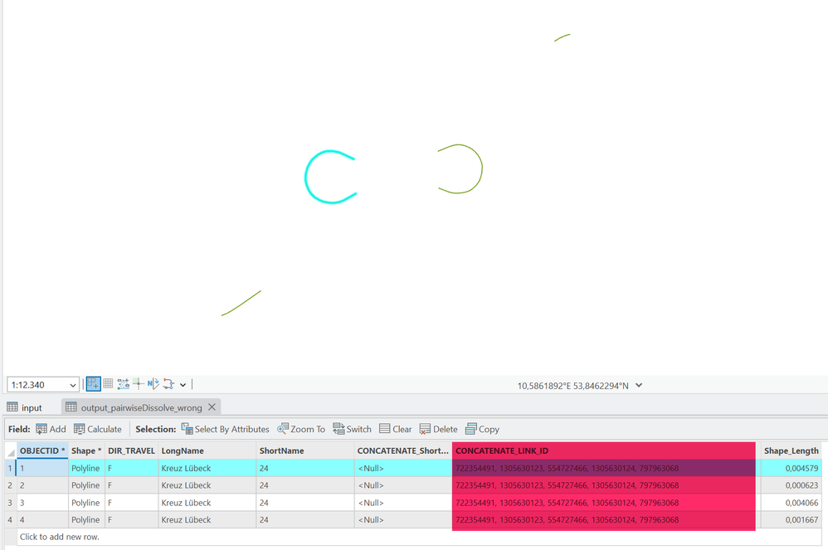Toggle the snapping button beside scale box

[x=94, y=384]
